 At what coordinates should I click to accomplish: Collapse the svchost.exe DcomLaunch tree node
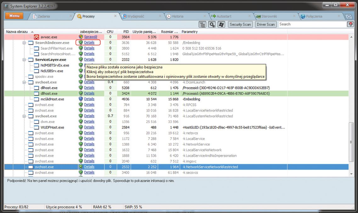(24, 82)
